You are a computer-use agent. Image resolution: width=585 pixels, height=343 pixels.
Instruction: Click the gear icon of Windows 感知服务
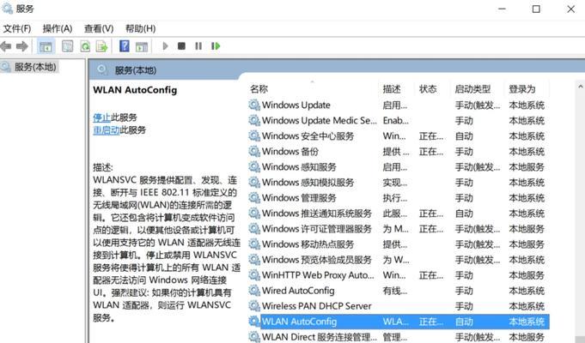coord(254,167)
